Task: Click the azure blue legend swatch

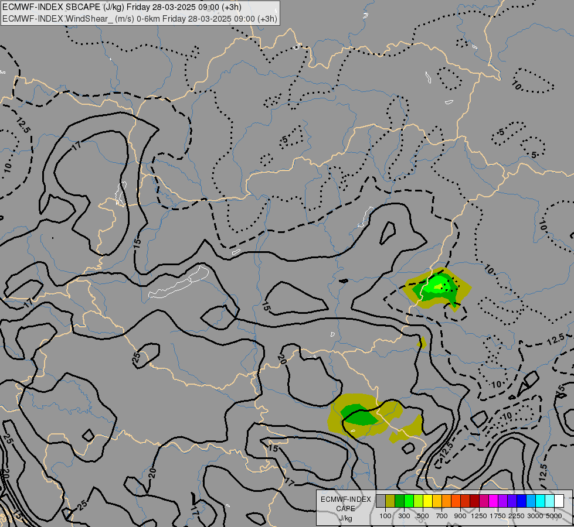Action: 531,501
